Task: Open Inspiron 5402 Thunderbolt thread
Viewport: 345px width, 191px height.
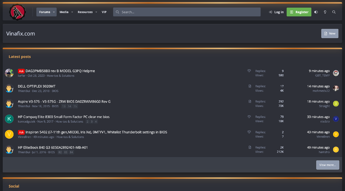Action: pos(96,132)
